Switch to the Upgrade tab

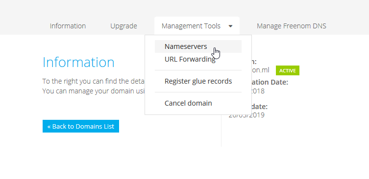click(123, 26)
